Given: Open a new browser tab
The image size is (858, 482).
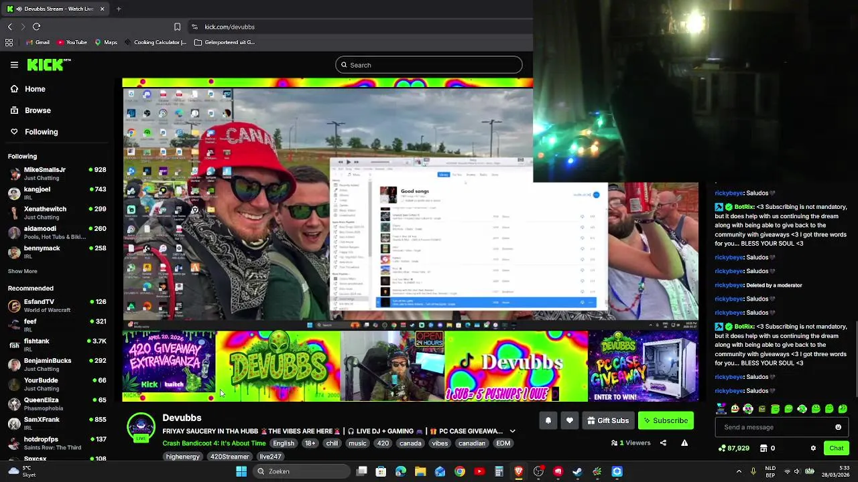Looking at the screenshot, I should (x=119, y=9).
